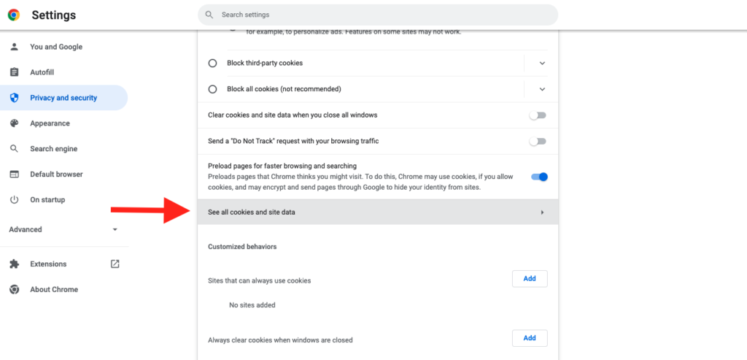Click the You and Google person icon

tap(14, 47)
